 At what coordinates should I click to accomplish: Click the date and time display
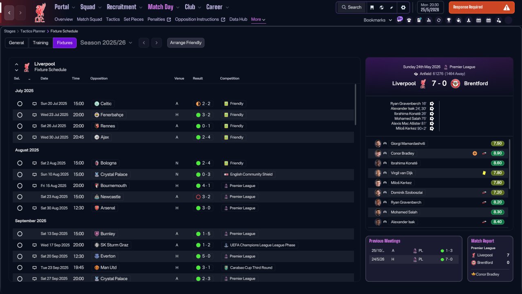(430, 7)
